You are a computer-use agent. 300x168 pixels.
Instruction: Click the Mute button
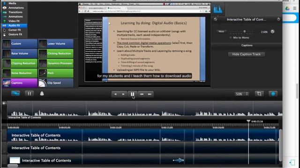coord(221,31)
